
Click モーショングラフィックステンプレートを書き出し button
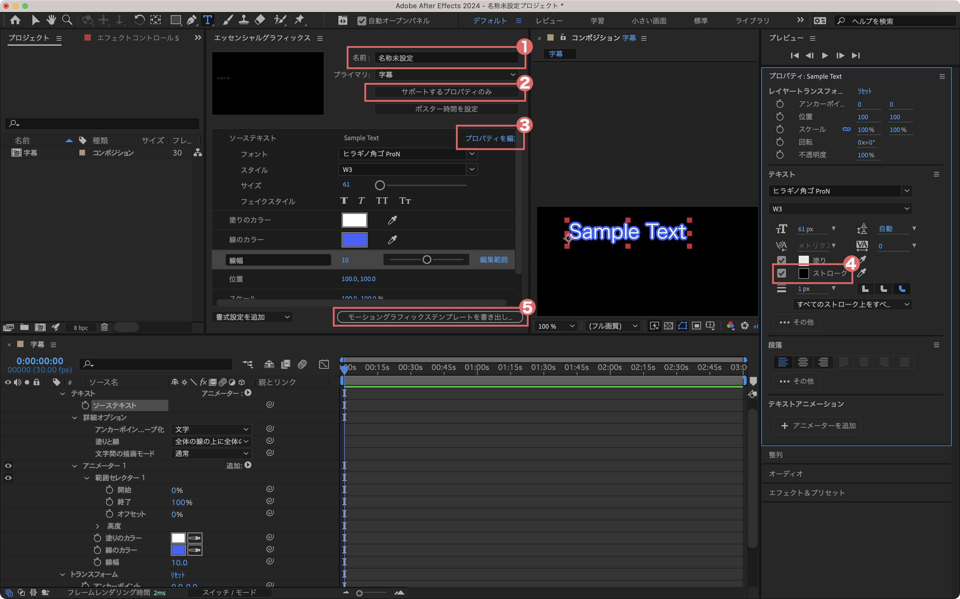pyautogui.click(x=430, y=317)
